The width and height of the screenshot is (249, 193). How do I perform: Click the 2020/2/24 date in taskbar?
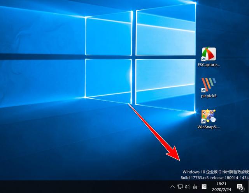[x=221, y=190]
